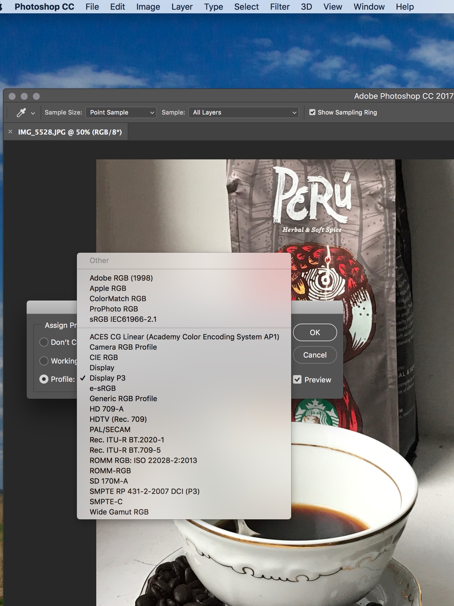Pick ProPhoto RGB from the list
This screenshot has height=606, width=454.
pyautogui.click(x=114, y=309)
